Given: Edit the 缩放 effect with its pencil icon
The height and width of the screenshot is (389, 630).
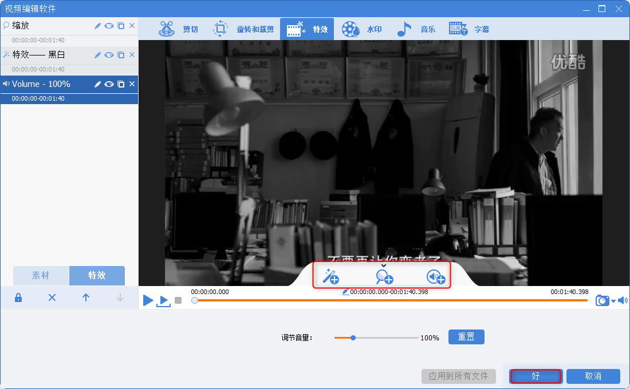Looking at the screenshot, I should (x=97, y=26).
